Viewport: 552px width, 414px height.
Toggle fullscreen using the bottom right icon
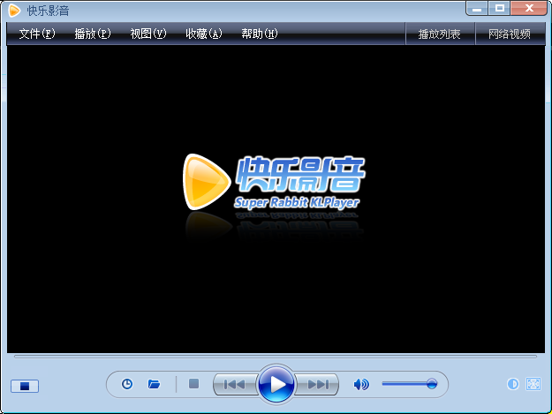(533, 384)
